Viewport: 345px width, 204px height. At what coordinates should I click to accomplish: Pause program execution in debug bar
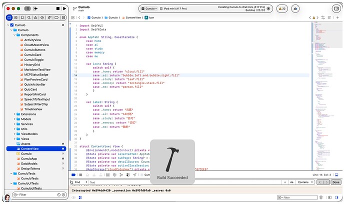80,174
